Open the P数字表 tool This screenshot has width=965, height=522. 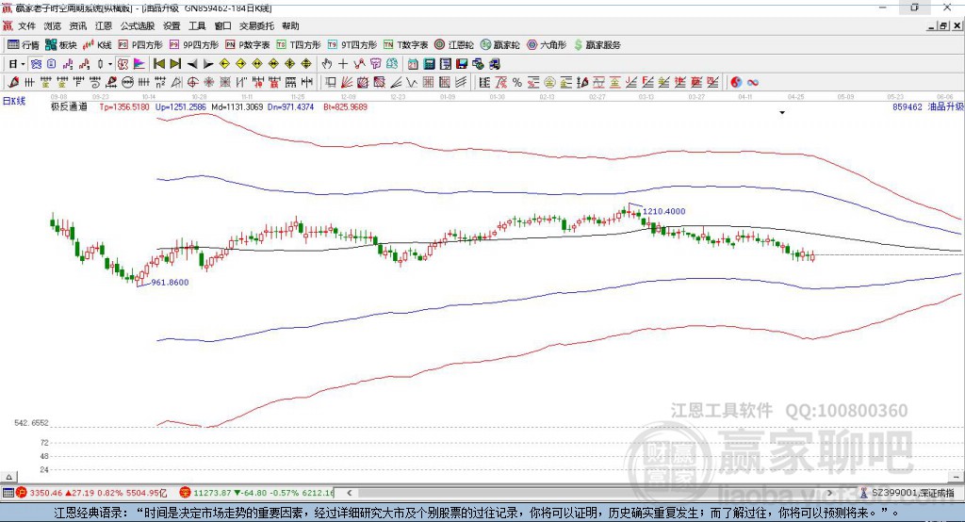(x=248, y=45)
